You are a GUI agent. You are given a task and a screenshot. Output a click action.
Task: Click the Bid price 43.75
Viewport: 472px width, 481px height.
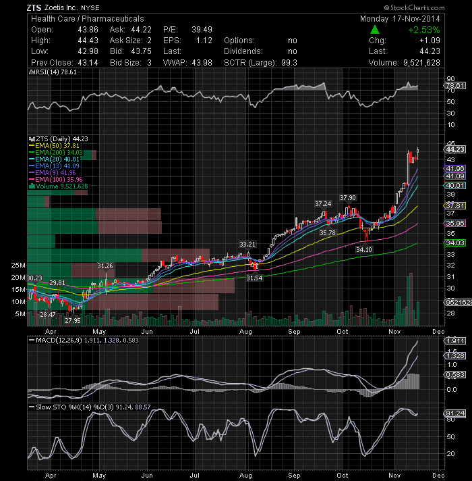point(141,51)
